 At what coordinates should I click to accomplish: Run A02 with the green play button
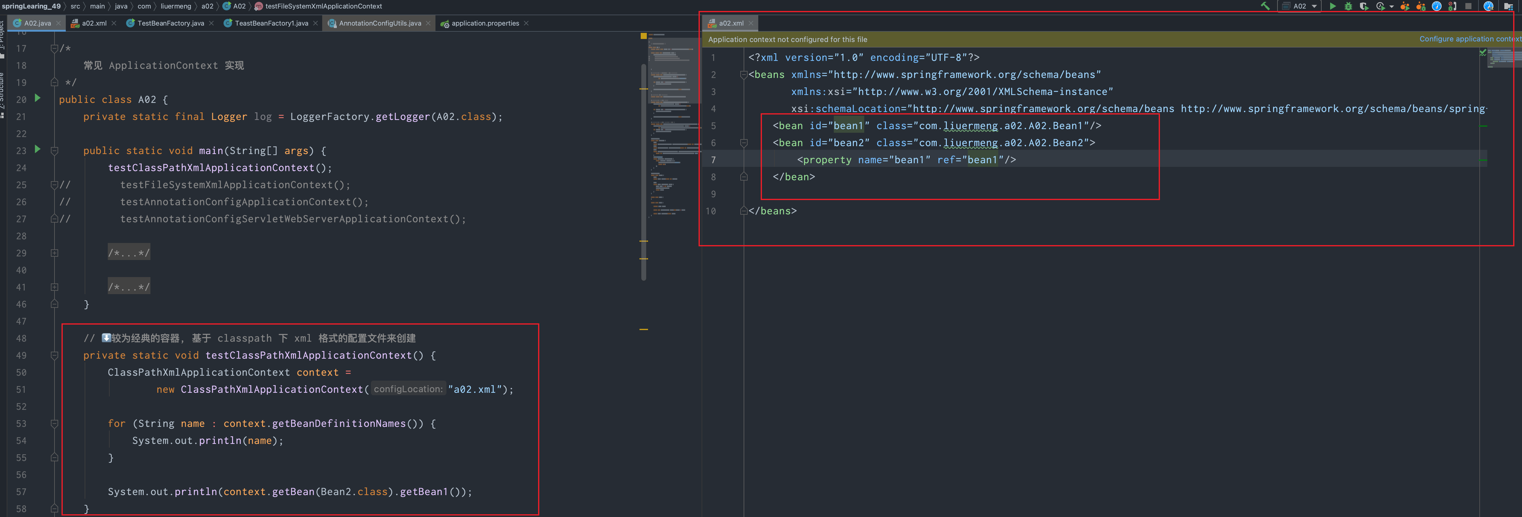click(1332, 6)
